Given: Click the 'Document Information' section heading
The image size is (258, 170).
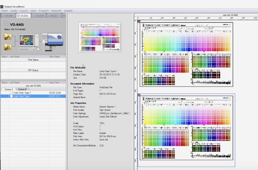Looking at the screenshot, I should click(82, 84).
